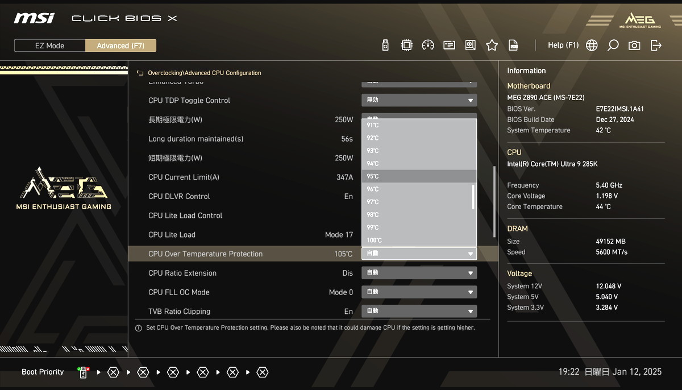Image resolution: width=682 pixels, height=390 pixels.
Task: Click the temperature dropdown list scrollbar
Action: [473, 197]
